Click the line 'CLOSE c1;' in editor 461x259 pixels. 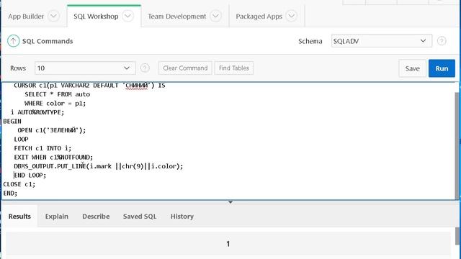[x=19, y=184]
